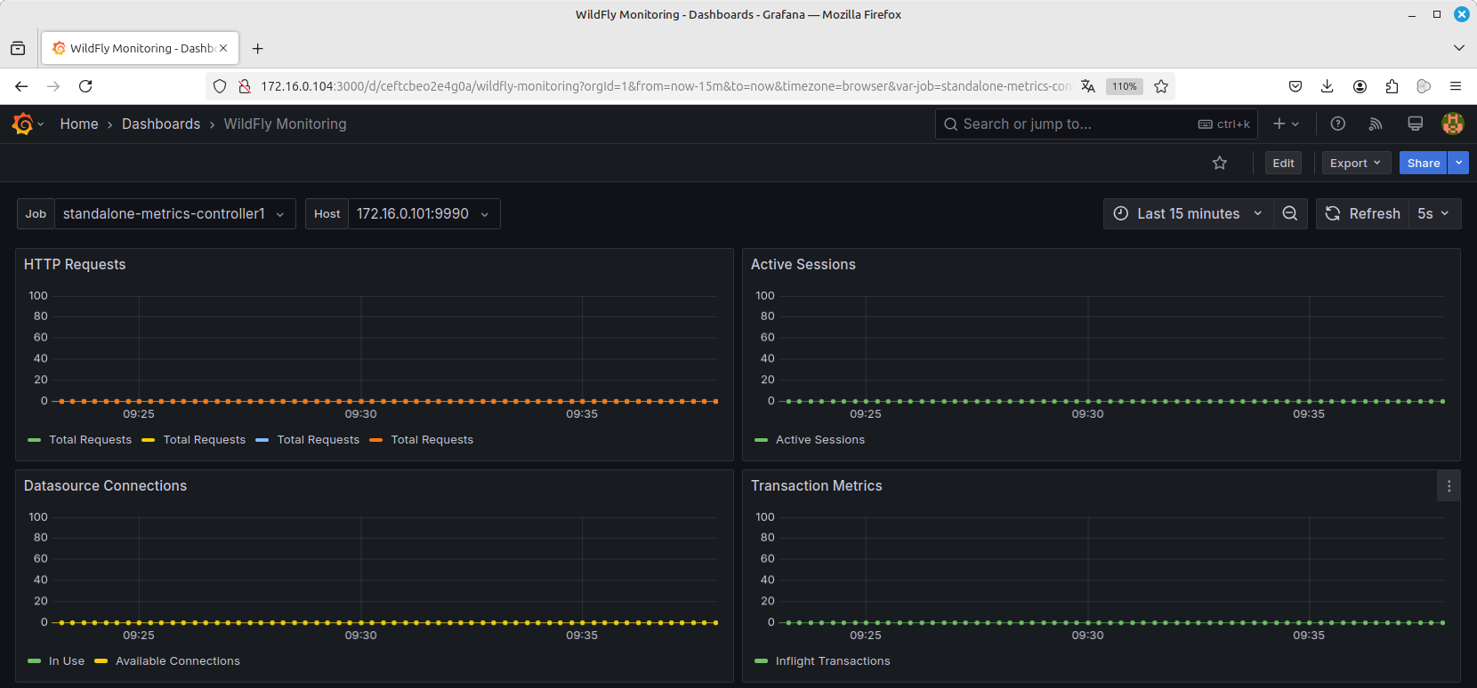Open the Firefox hamburger application menu

tap(1456, 86)
